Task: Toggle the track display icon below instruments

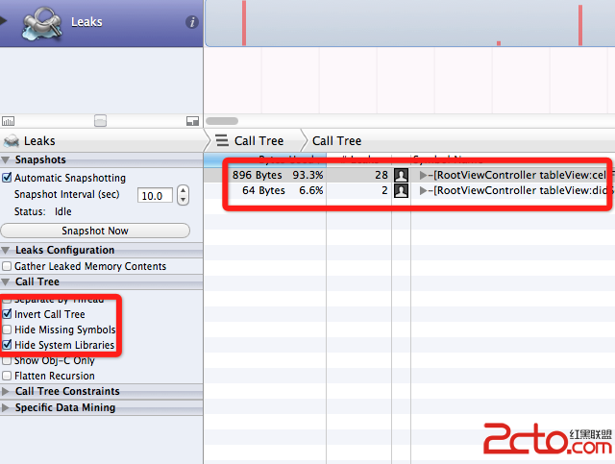Action: click(x=8, y=121)
